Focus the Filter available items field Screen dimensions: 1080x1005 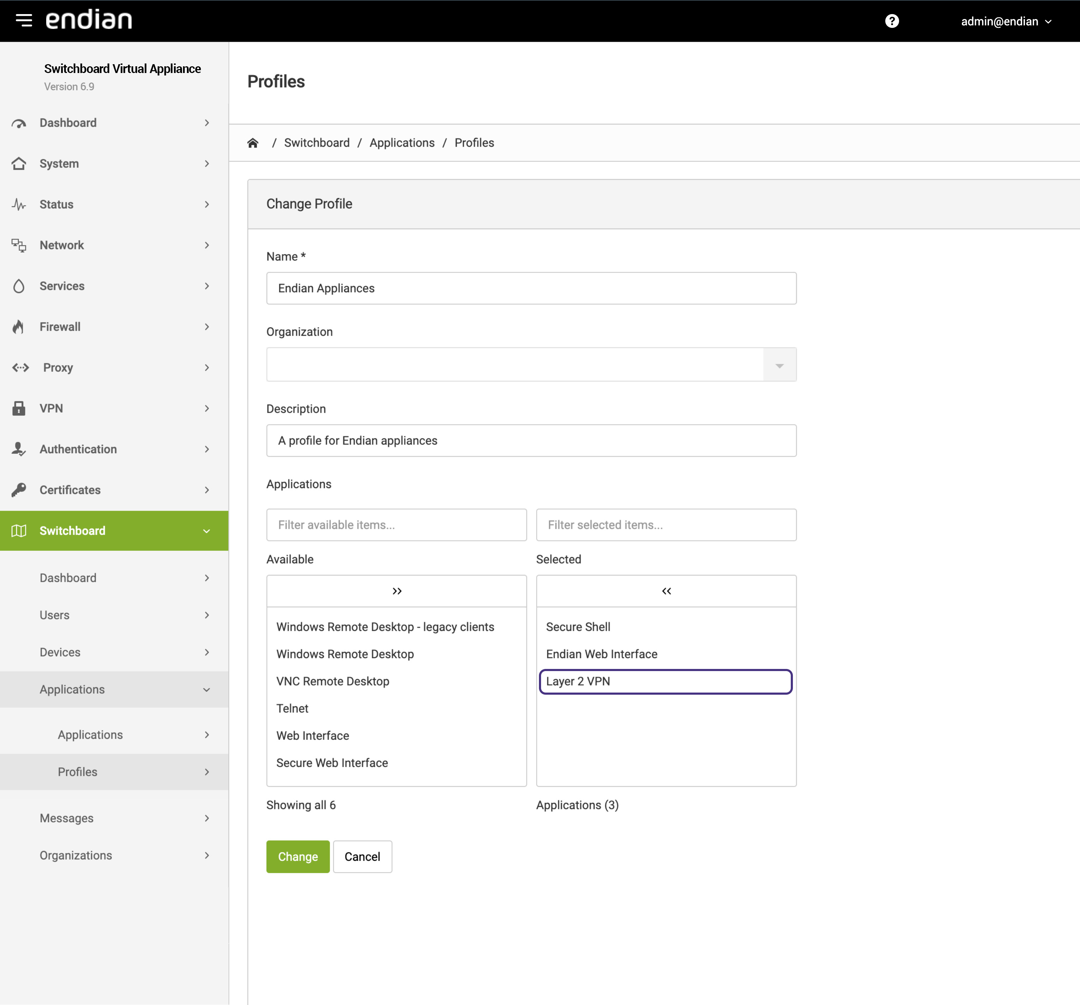point(396,525)
